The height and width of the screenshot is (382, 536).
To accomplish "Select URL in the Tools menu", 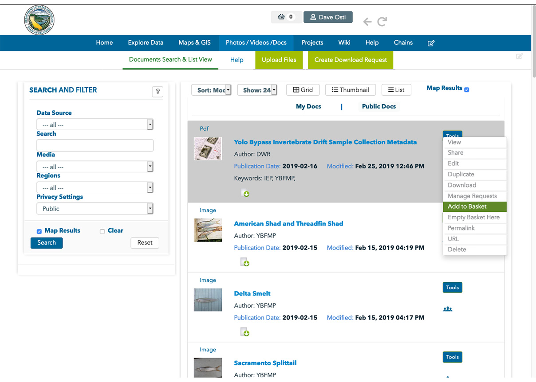I will [475, 239].
